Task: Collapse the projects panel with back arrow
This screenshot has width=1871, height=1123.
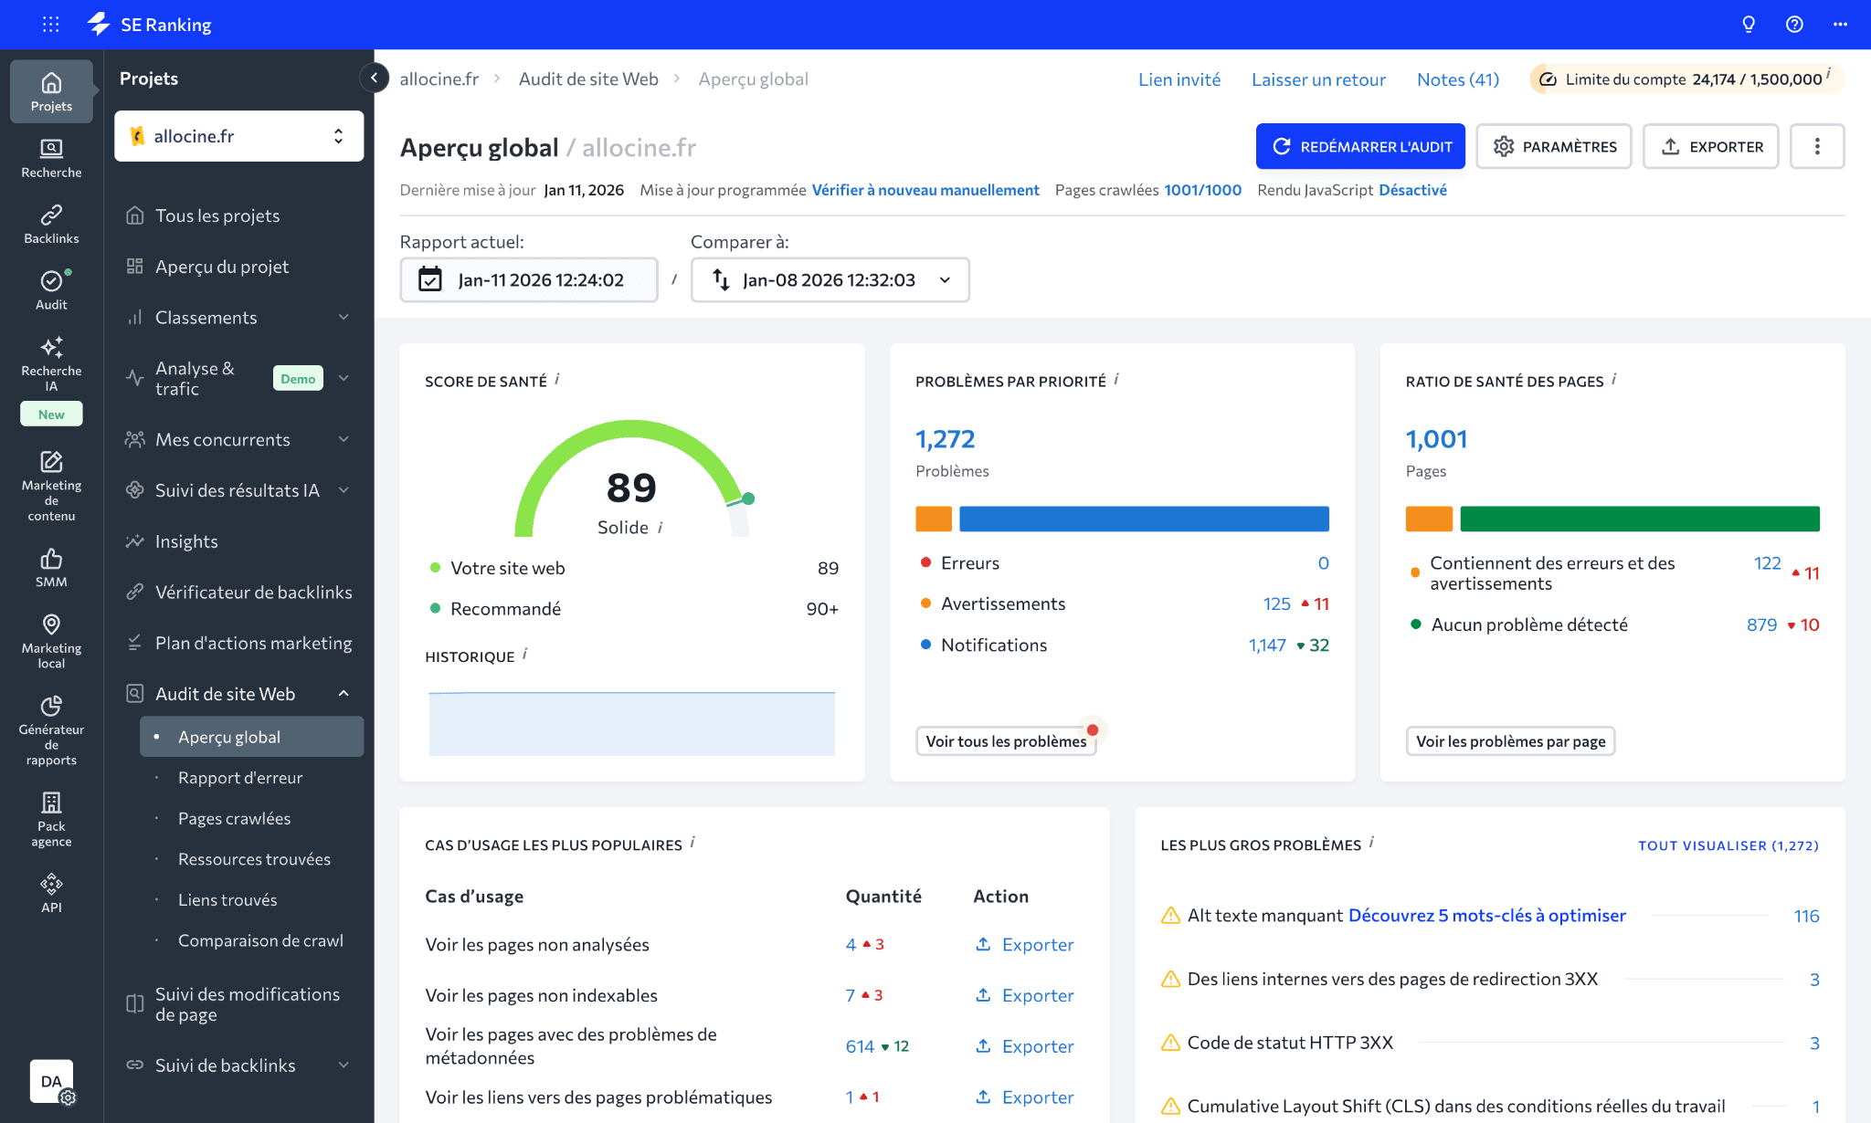Action: click(375, 78)
